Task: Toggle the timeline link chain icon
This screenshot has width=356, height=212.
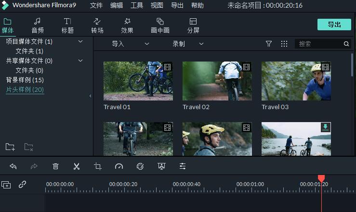Action: 22,184
